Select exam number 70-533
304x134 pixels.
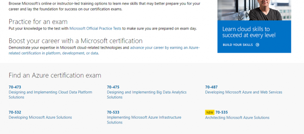click(x=113, y=112)
